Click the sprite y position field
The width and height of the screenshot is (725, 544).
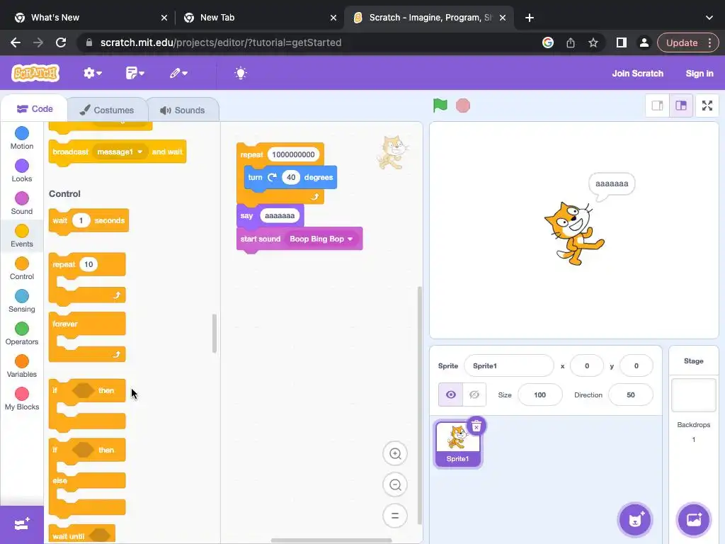click(x=636, y=366)
